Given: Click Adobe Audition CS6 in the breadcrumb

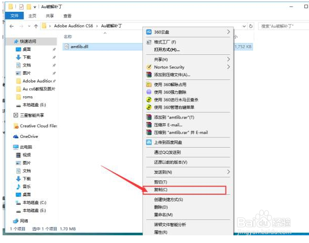Looking at the screenshot, I should [x=74, y=26].
